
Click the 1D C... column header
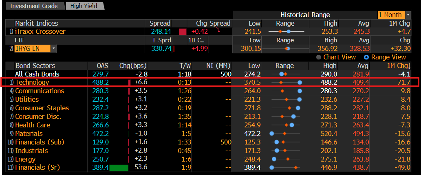(197, 40)
